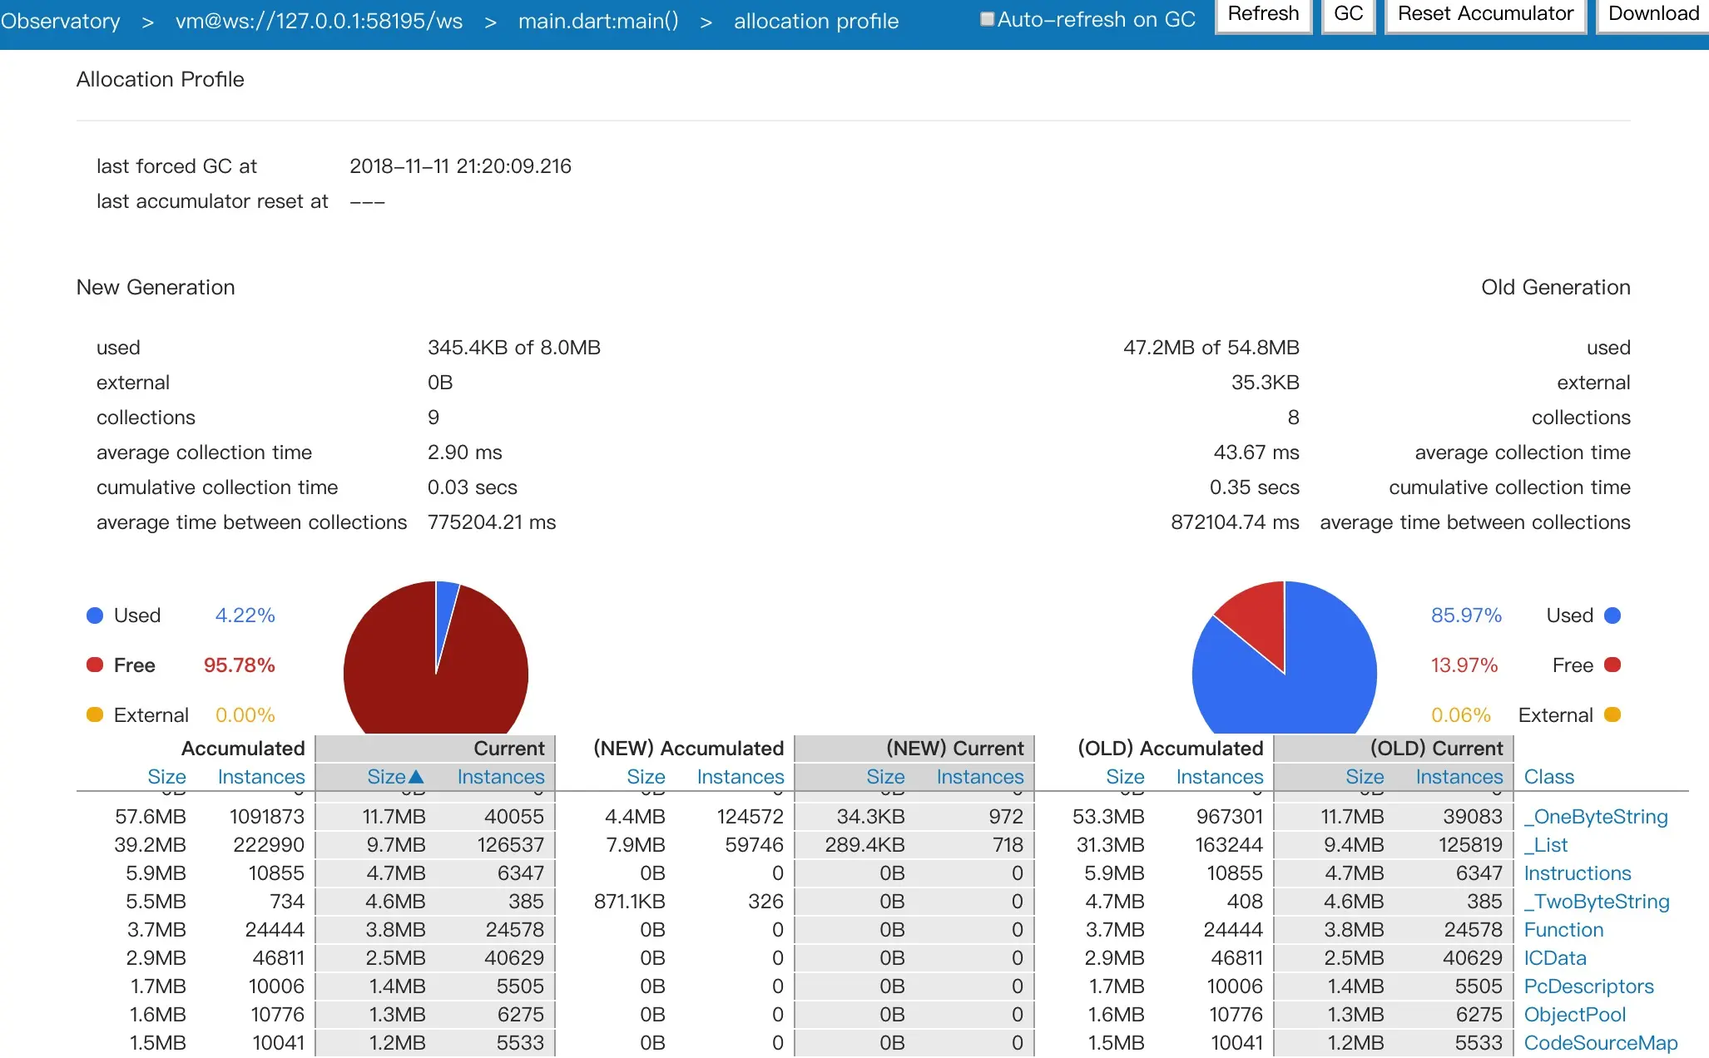
Task: Open _TwoByteString class link
Action: 1597,902
